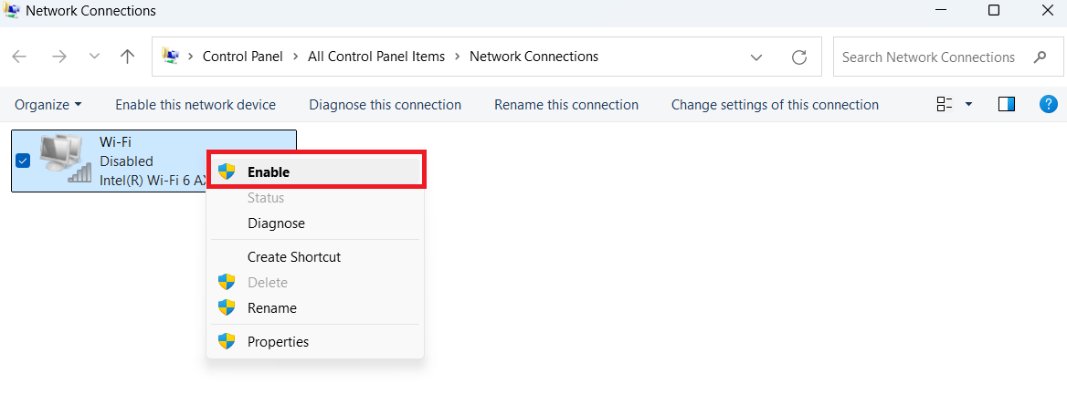Uncheck the Wi-Fi connection checkbox
Screen dimensions: 1067x405
[x=23, y=161]
